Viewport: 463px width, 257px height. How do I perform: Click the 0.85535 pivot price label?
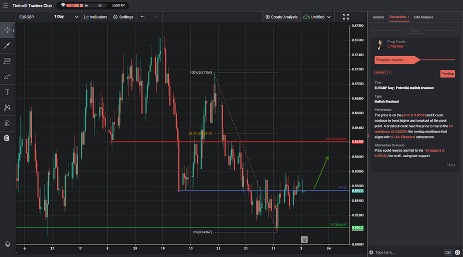pyautogui.click(x=357, y=191)
